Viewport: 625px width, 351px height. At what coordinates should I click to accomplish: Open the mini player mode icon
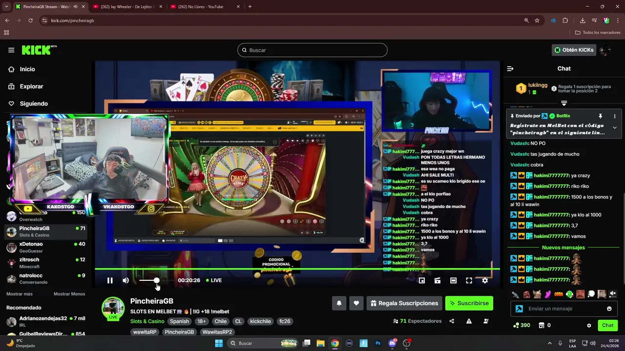coord(422,280)
